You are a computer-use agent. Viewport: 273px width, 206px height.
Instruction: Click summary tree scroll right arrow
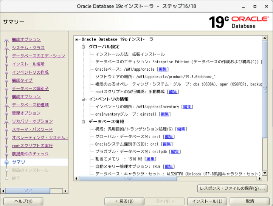click(x=260, y=178)
